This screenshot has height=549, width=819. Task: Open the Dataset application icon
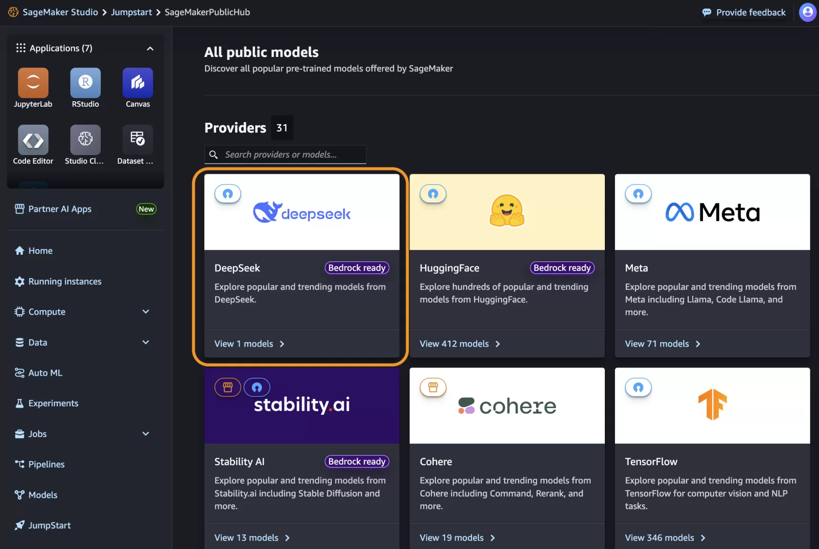click(x=138, y=139)
